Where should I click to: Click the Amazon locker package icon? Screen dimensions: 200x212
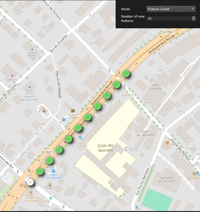[73, 111]
